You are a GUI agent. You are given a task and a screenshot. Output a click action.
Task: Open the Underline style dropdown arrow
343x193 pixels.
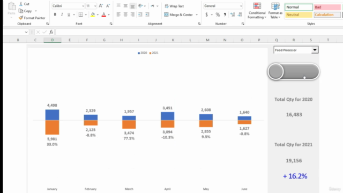pyautogui.click(x=74, y=14)
